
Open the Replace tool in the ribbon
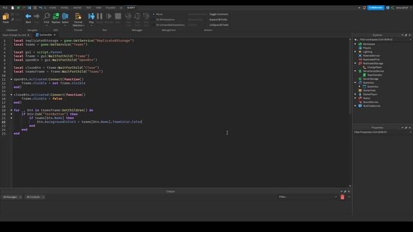point(56,16)
